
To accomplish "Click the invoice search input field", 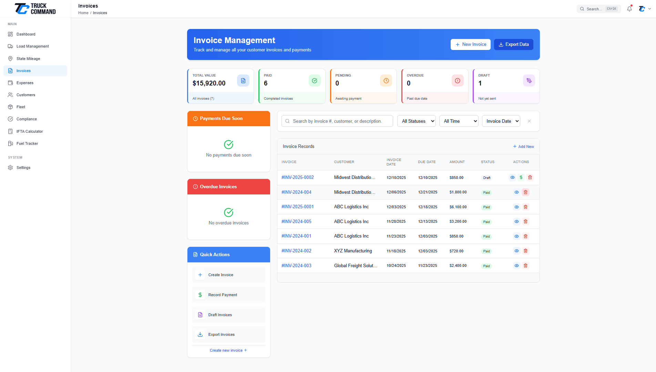I will [337, 121].
